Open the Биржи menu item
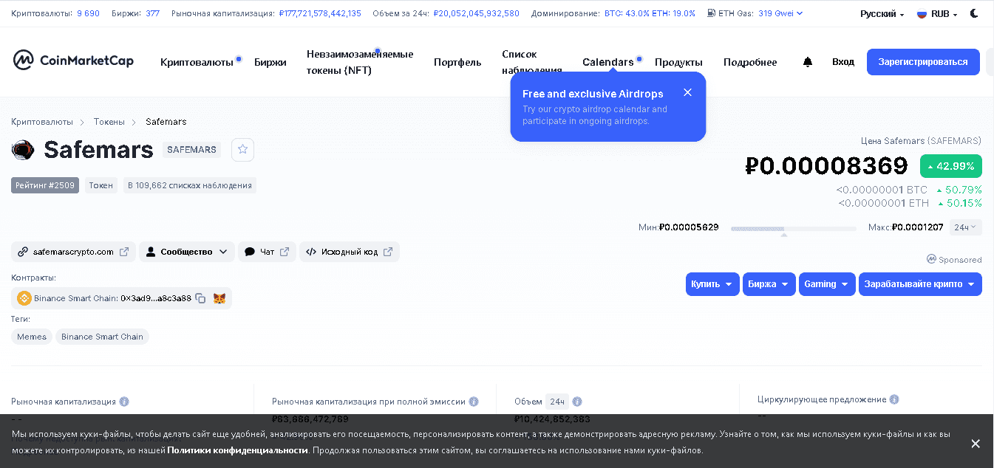994x468 pixels. [x=270, y=62]
